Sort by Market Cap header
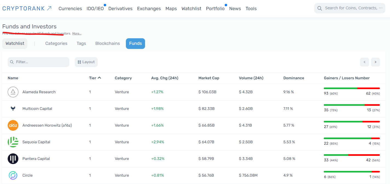Viewport: 390px width, 184px height. pos(209,78)
